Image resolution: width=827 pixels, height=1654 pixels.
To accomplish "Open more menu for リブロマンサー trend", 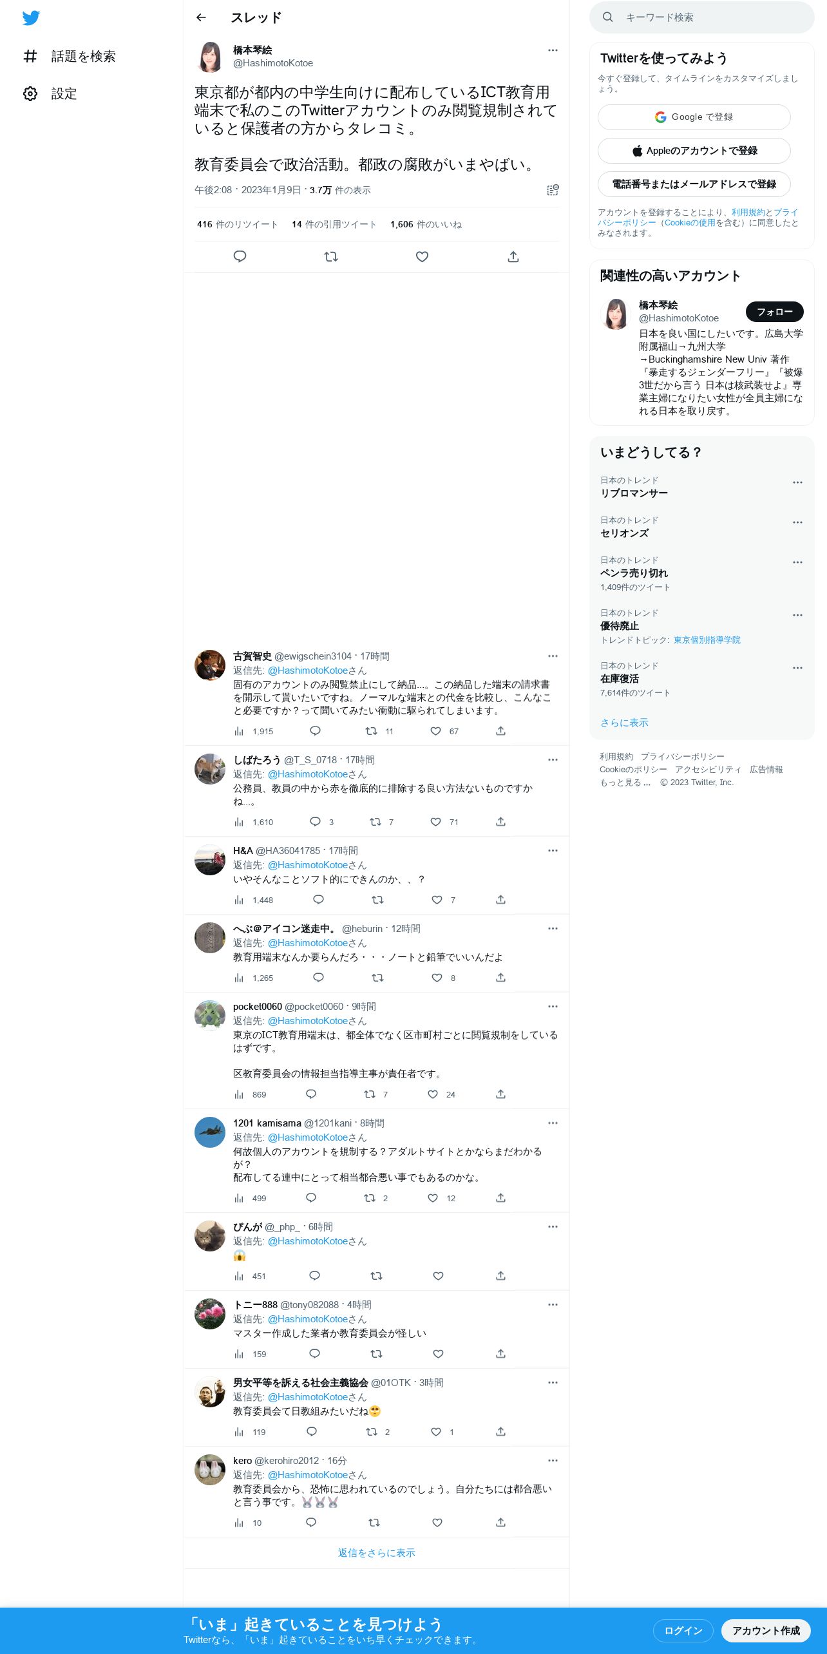I will [x=797, y=482].
